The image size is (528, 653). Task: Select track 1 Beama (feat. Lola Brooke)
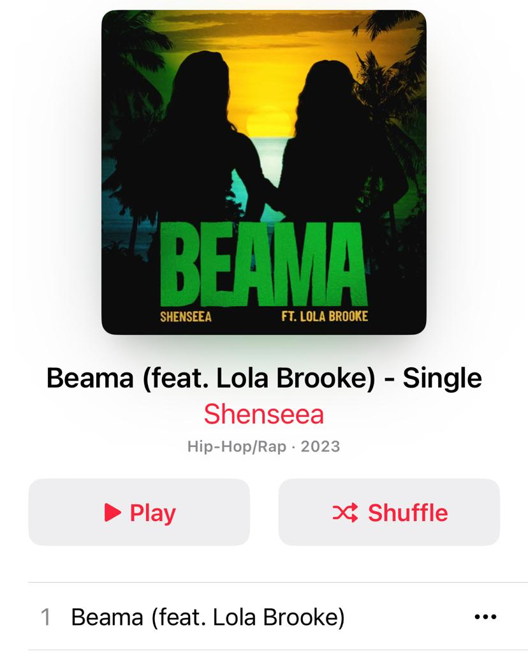click(264, 617)
